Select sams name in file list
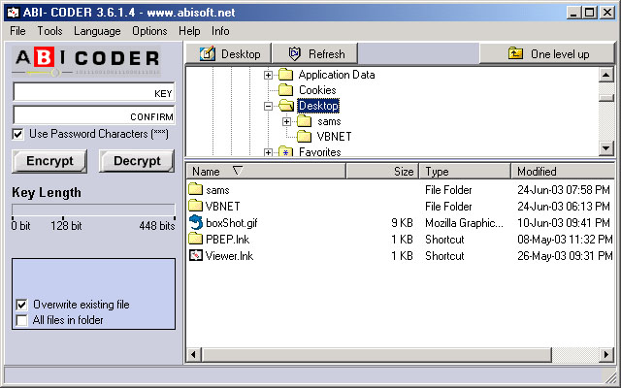 click(x=217, y=190)
